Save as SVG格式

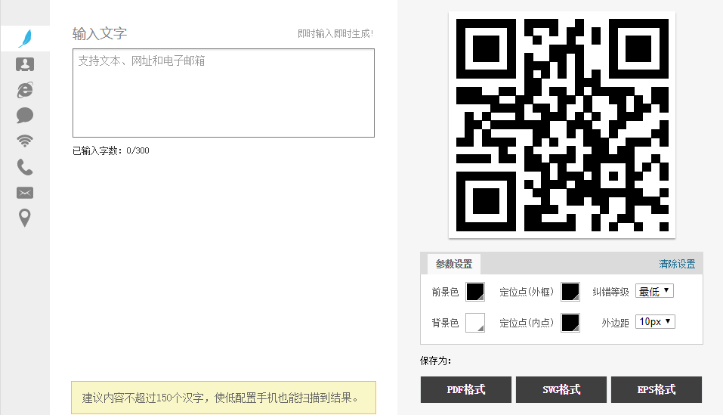(x=561, y=389)
